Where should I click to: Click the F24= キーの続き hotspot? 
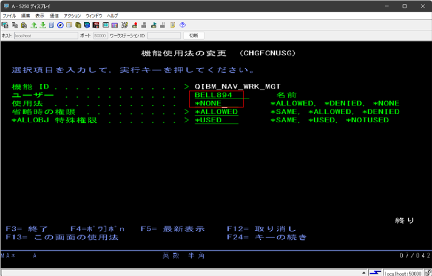click(x=267, y=238)
